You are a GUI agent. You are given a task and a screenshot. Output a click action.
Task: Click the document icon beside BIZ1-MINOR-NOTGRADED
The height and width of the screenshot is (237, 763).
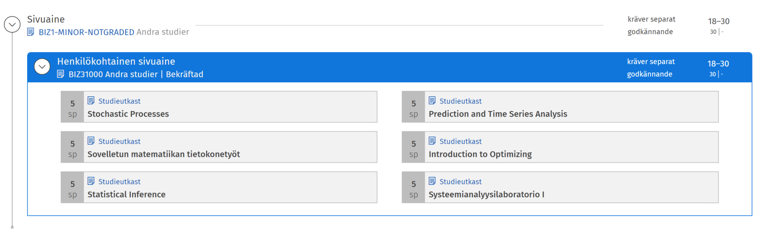[x=31, y=32]
